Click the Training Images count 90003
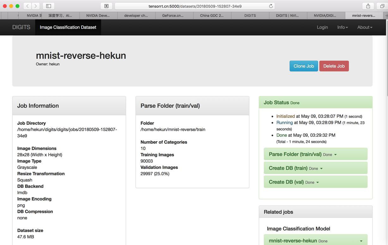The height and width of the screenshot is (245, 388). 147,161
